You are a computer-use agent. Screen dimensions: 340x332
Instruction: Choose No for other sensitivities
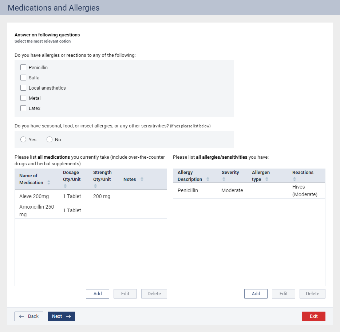pyautogui.click(x=50, y=139)
